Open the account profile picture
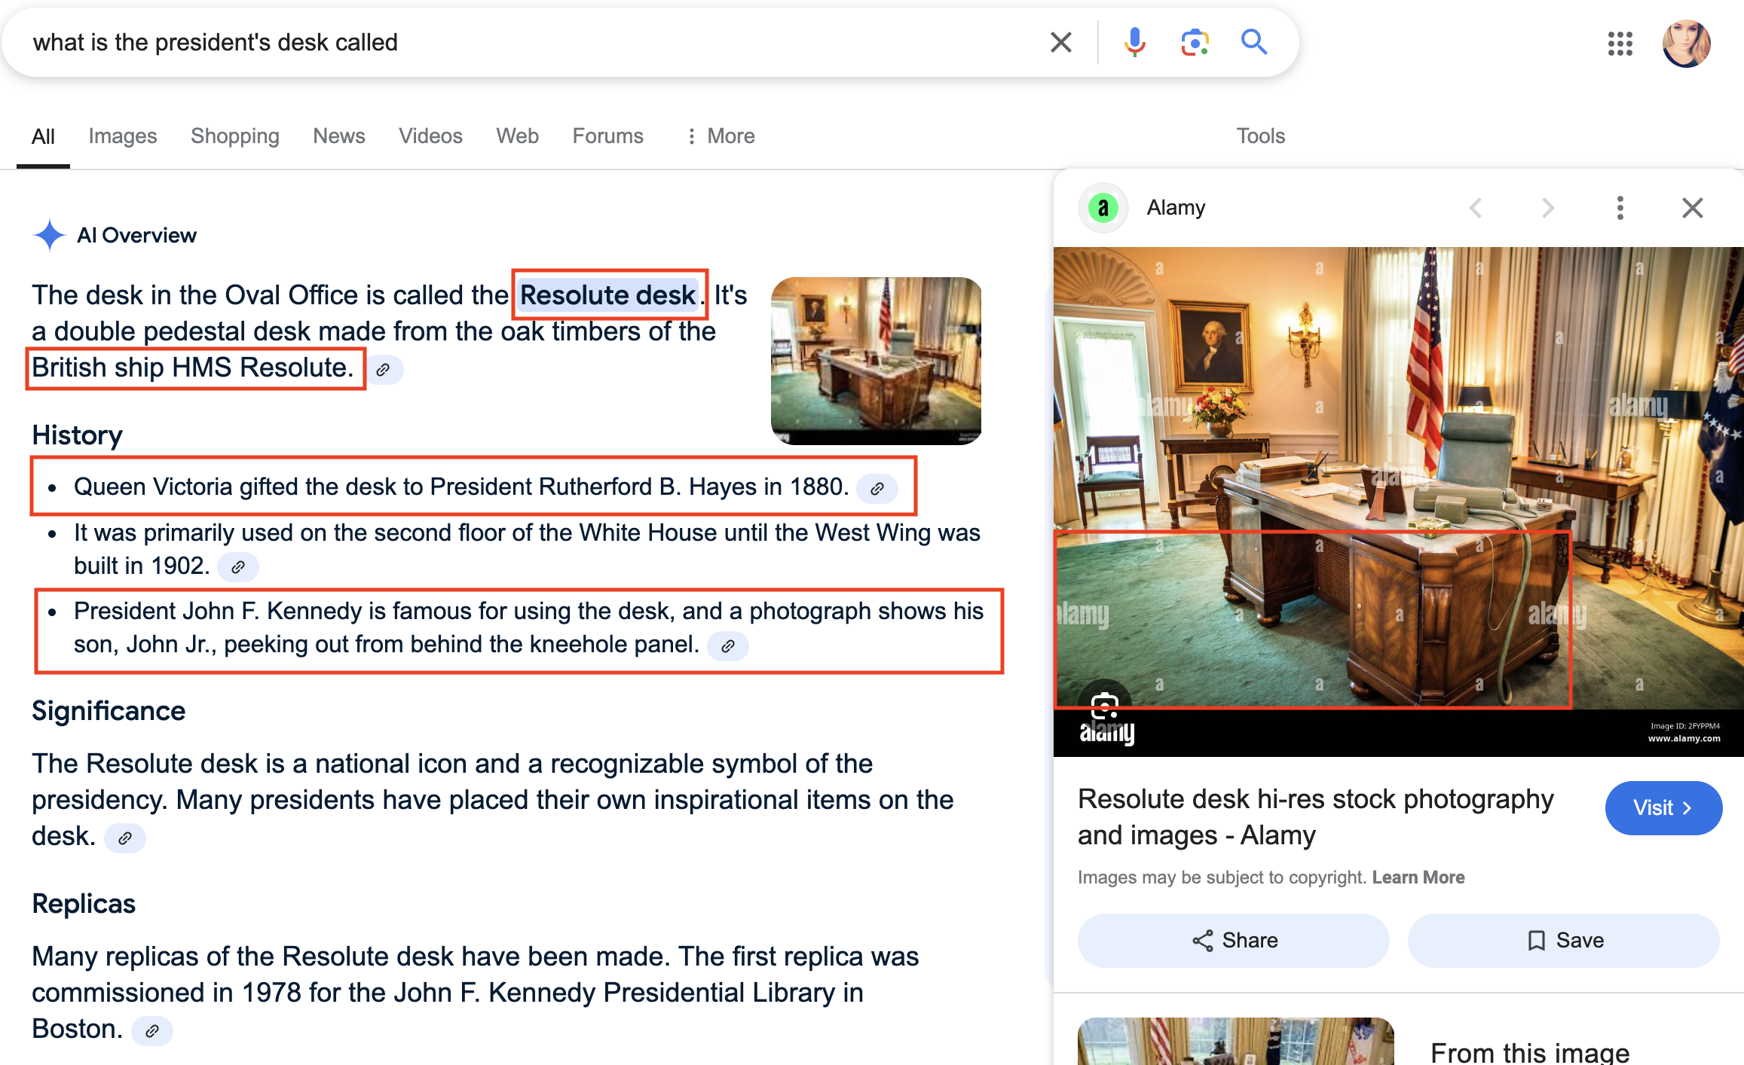The height and width of the screenshot is (1065, 1744). point(1686,44)
